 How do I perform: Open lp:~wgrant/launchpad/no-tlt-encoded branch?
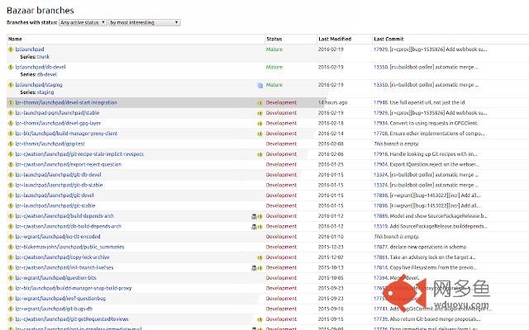point(58,237)
